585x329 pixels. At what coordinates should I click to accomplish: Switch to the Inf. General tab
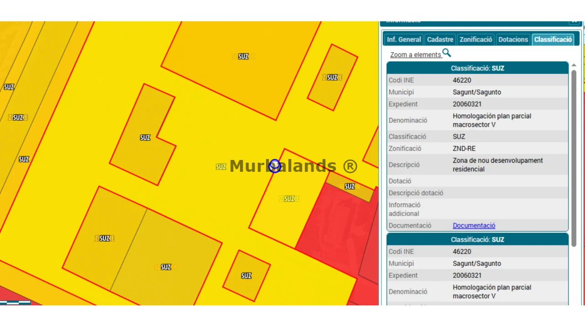404,39
